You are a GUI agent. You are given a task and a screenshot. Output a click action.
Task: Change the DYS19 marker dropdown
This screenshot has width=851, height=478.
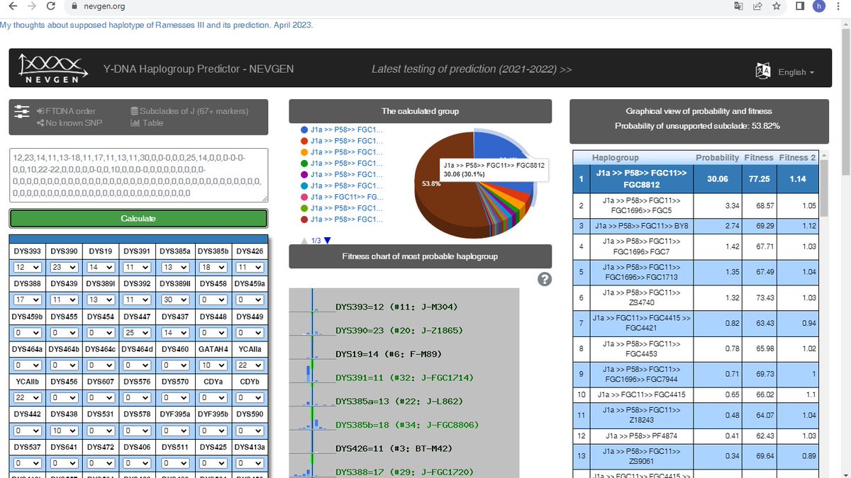coord(101,268)
